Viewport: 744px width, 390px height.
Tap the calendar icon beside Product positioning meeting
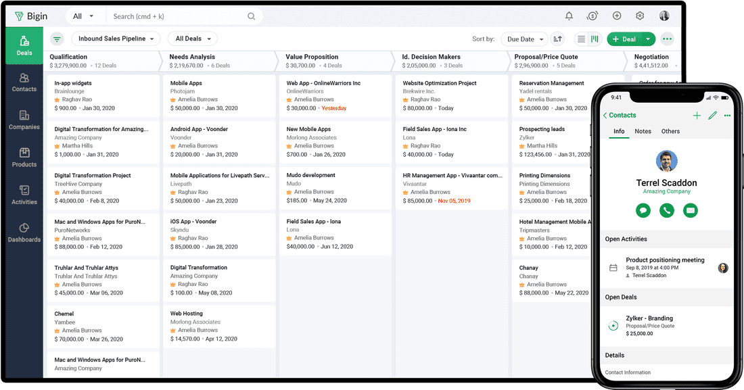click(x=613, y=268)
